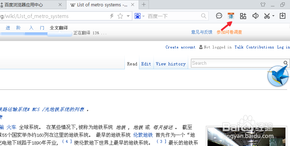Image resolution: width=290 pixels, height=146 pixels.
Task: Open the translation extension icon
Action: click(231, 16)
